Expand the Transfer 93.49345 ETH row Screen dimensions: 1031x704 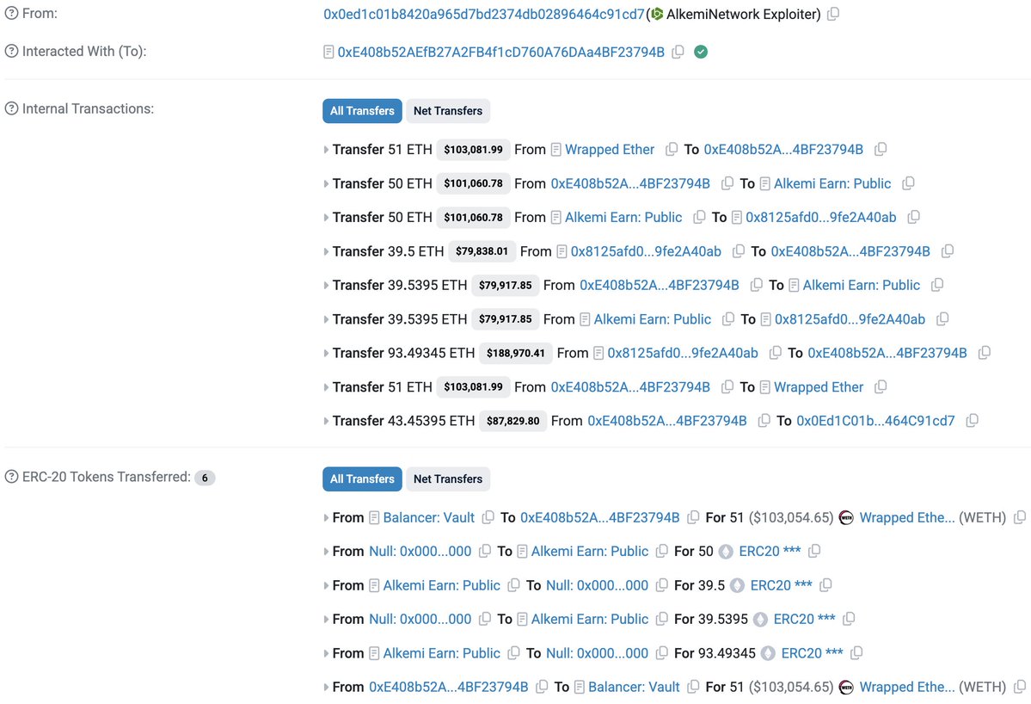[x=326, y=354]
